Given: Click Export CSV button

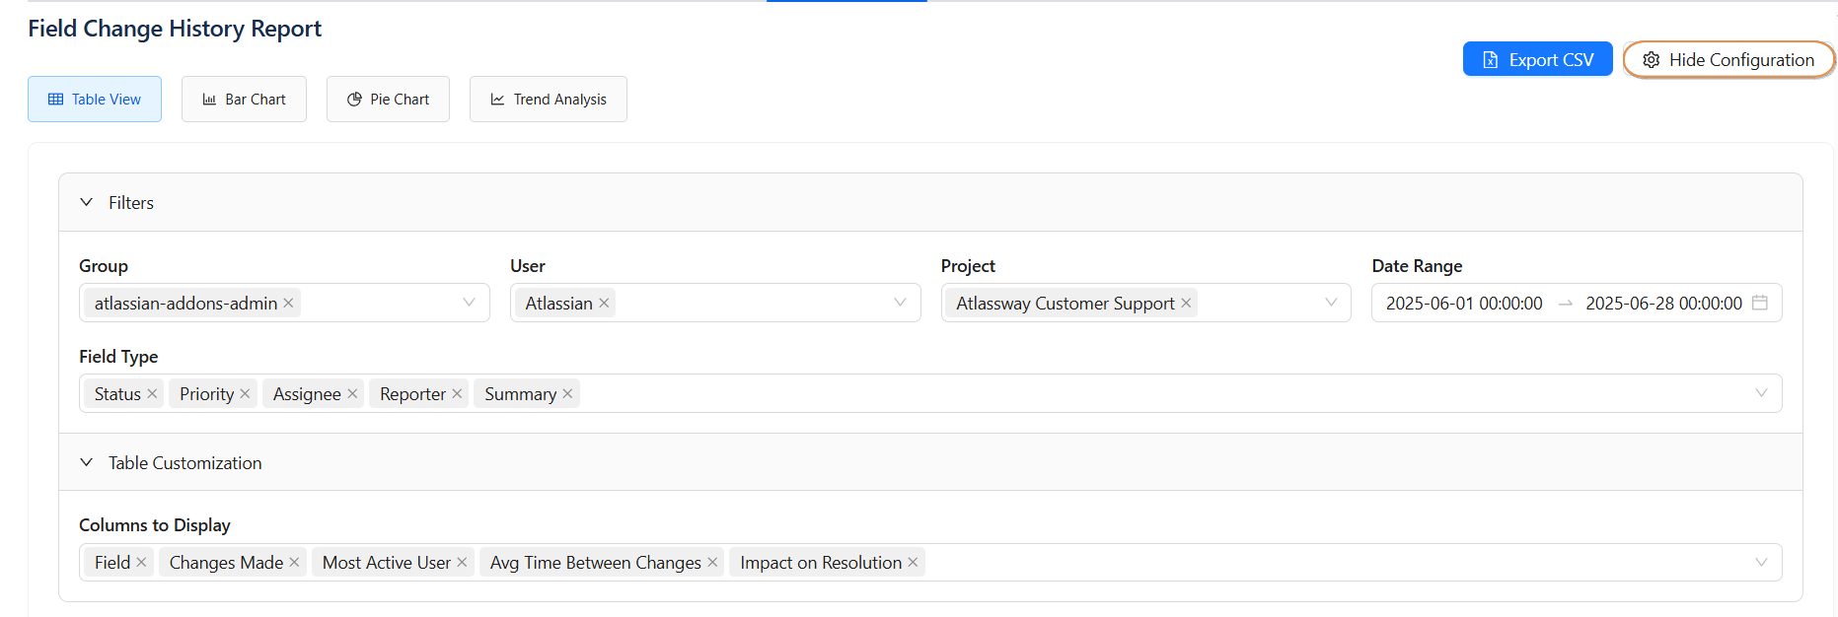Looking at the screenshot, I should 1537,59.
